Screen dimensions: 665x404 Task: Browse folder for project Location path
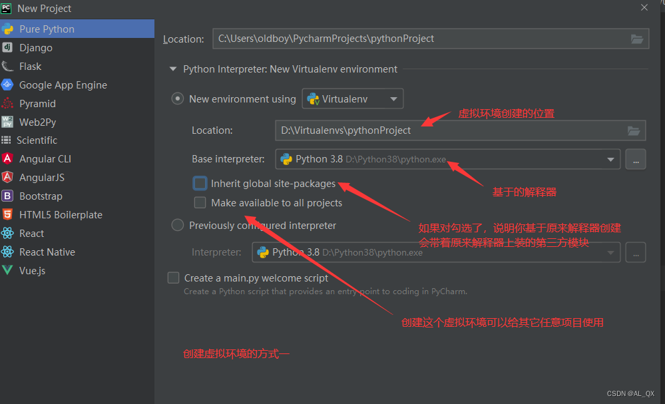coord(636,39)
